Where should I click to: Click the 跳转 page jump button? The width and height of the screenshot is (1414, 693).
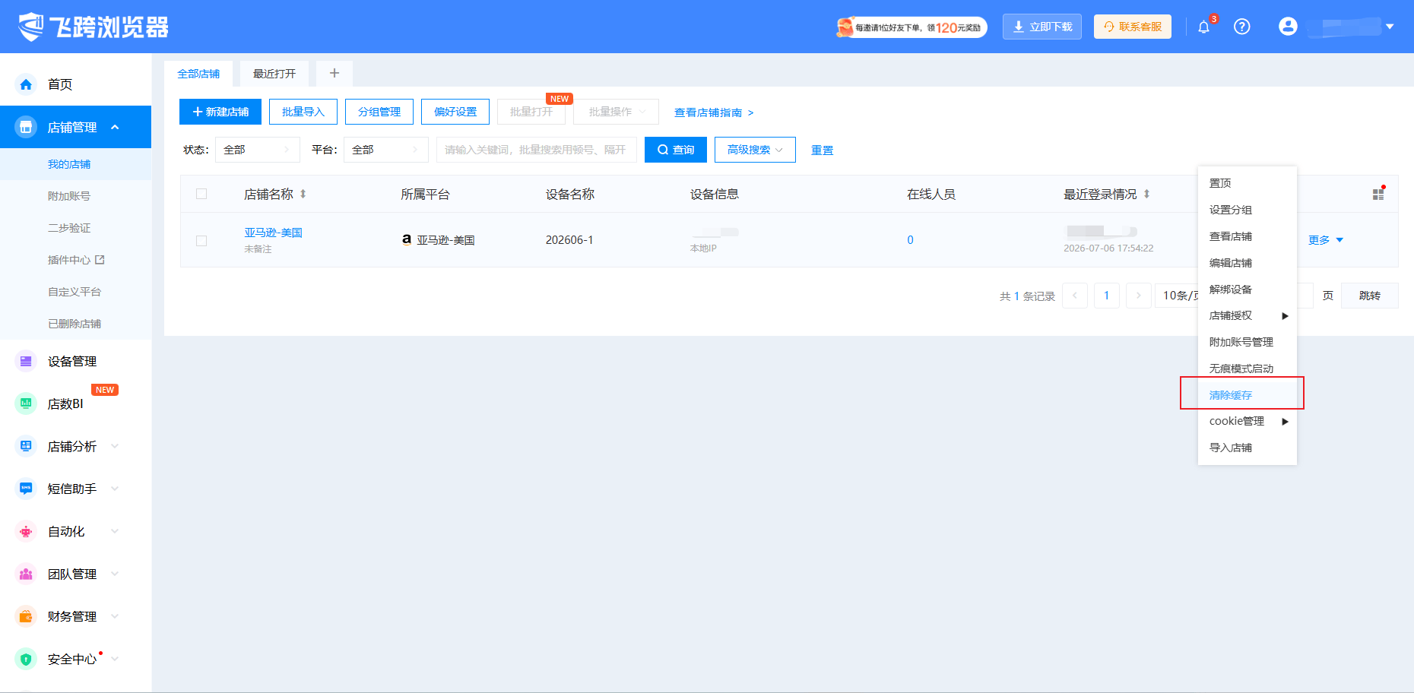[x=1370, y=296]
